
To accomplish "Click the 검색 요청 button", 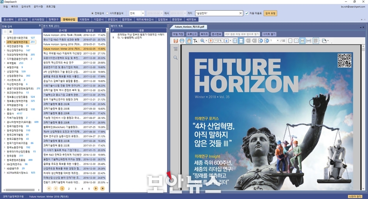I will [270, 13].
